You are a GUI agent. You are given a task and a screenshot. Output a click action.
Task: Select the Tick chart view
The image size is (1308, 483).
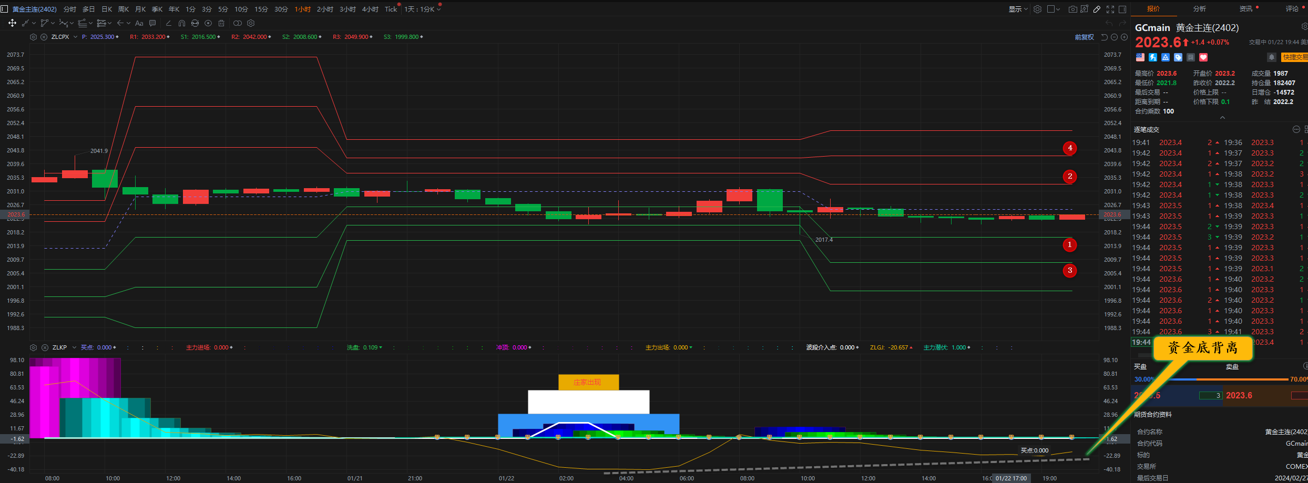[391, 9]
